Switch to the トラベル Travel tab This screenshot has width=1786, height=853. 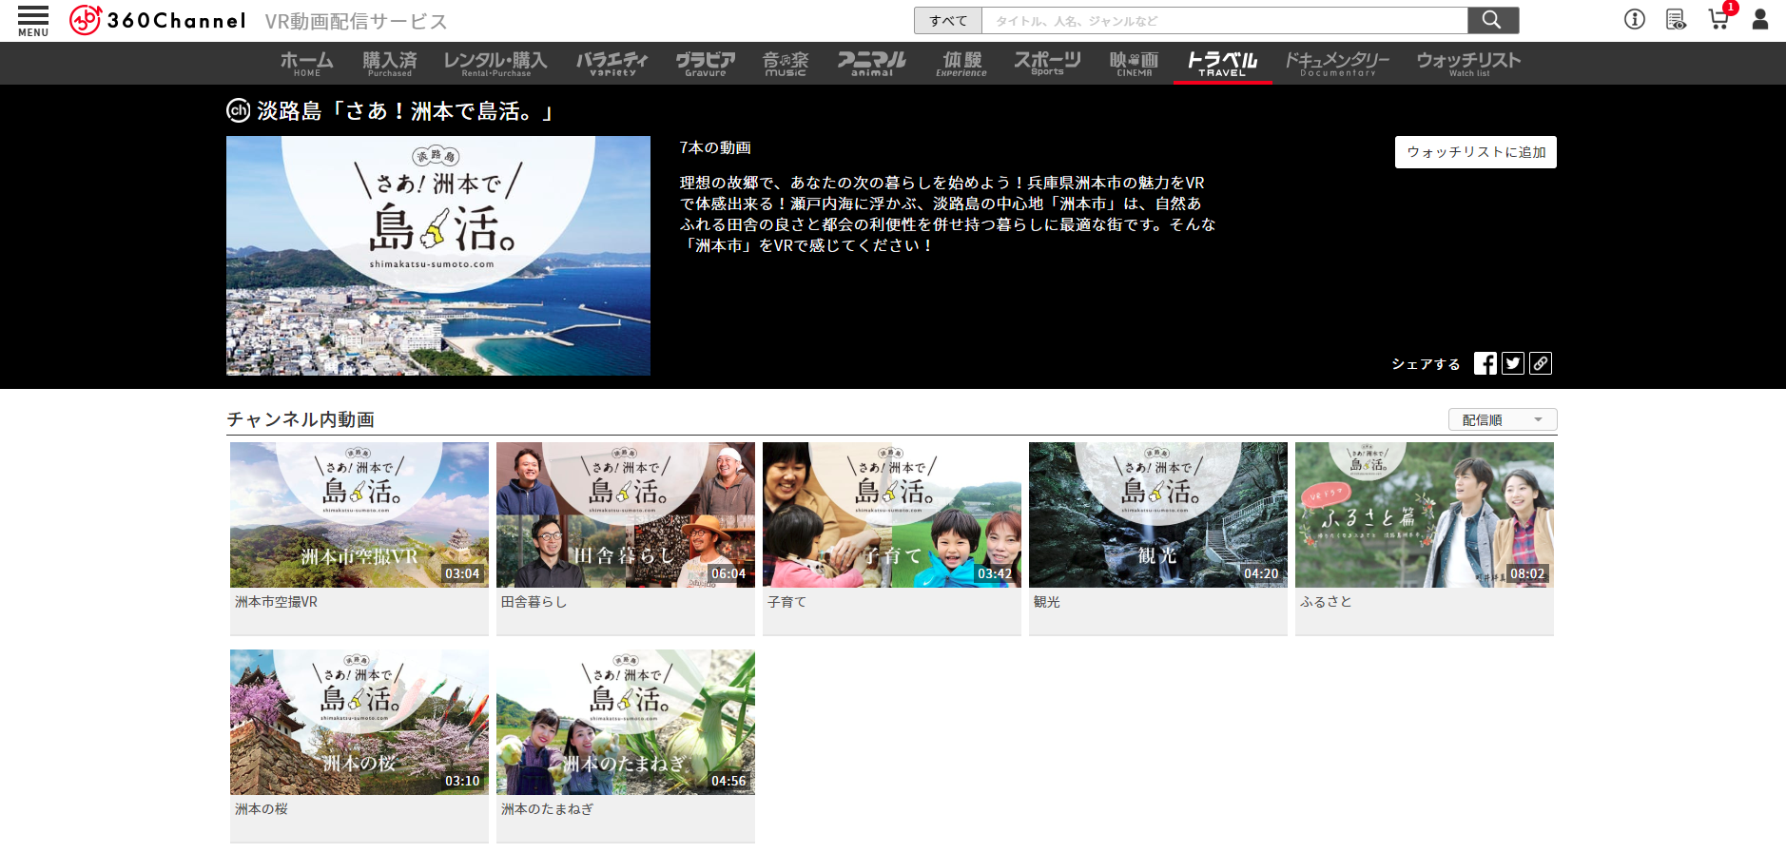coord(1222,63)
